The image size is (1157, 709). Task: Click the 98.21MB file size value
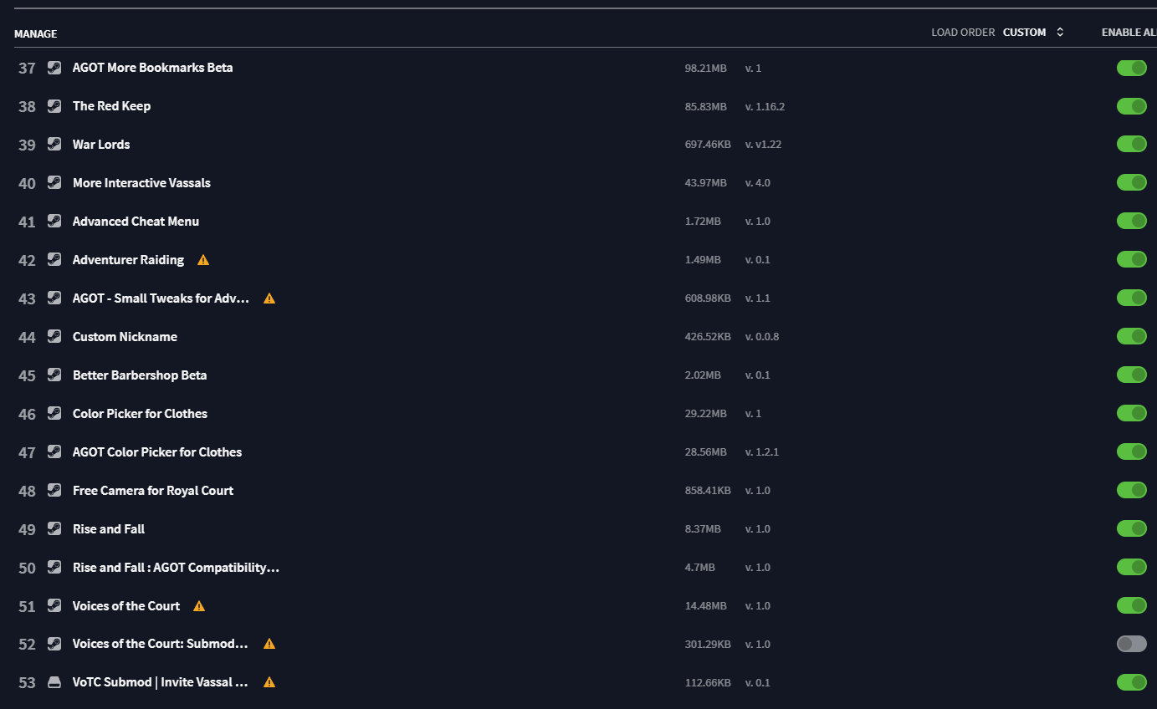pyautogui.click(x=705, y=68)
